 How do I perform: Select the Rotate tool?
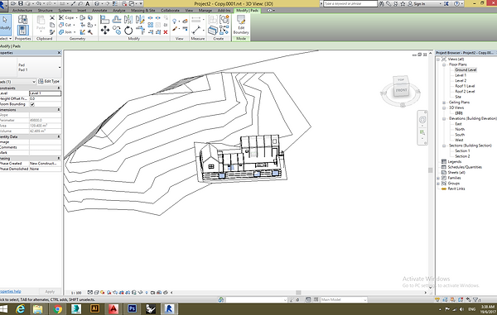(128, 31)
